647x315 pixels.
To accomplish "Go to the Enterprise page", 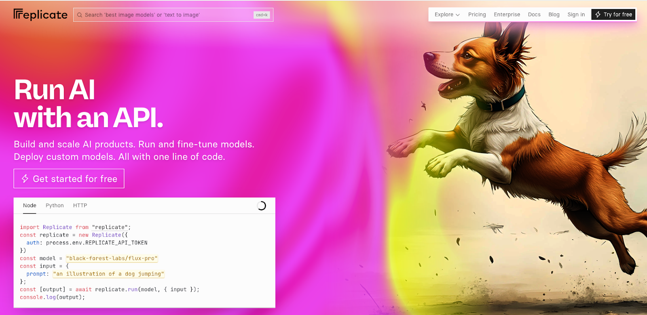I will pos(507,15).
